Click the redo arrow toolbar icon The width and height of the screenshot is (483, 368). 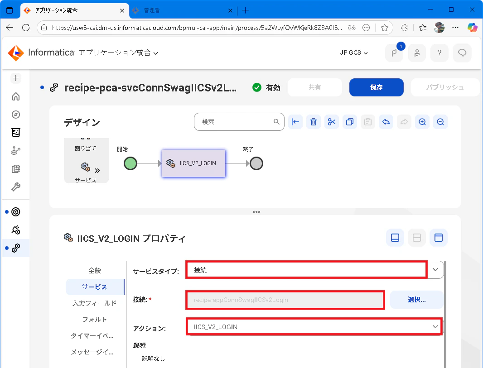[404, 122]
